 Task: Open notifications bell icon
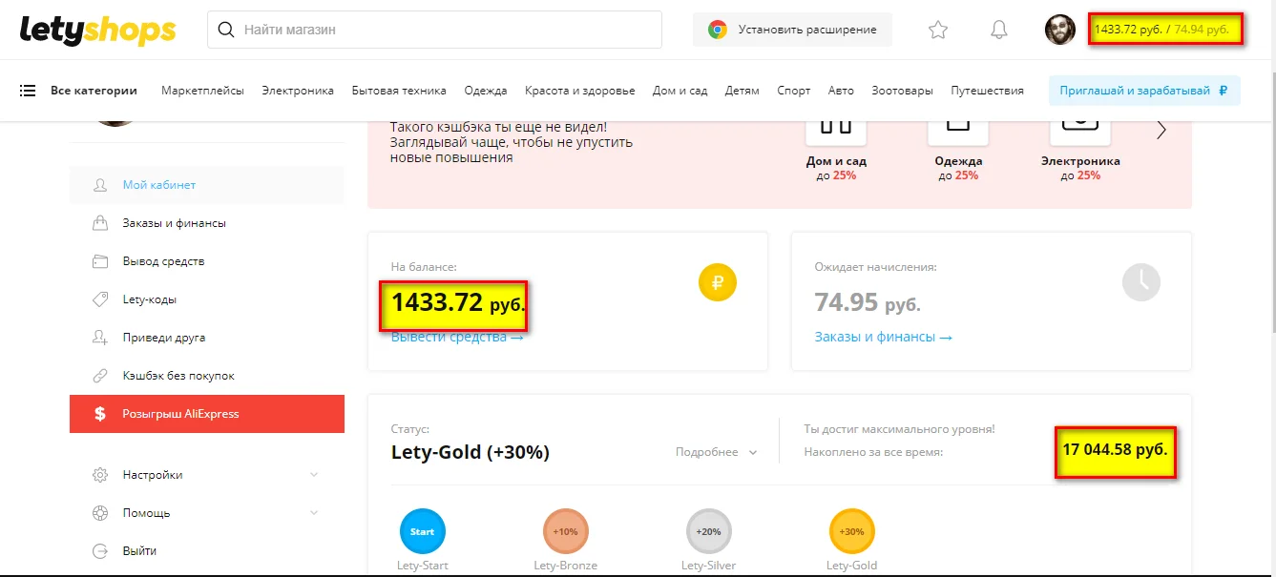pyautogui.click(x=999, y=30)
